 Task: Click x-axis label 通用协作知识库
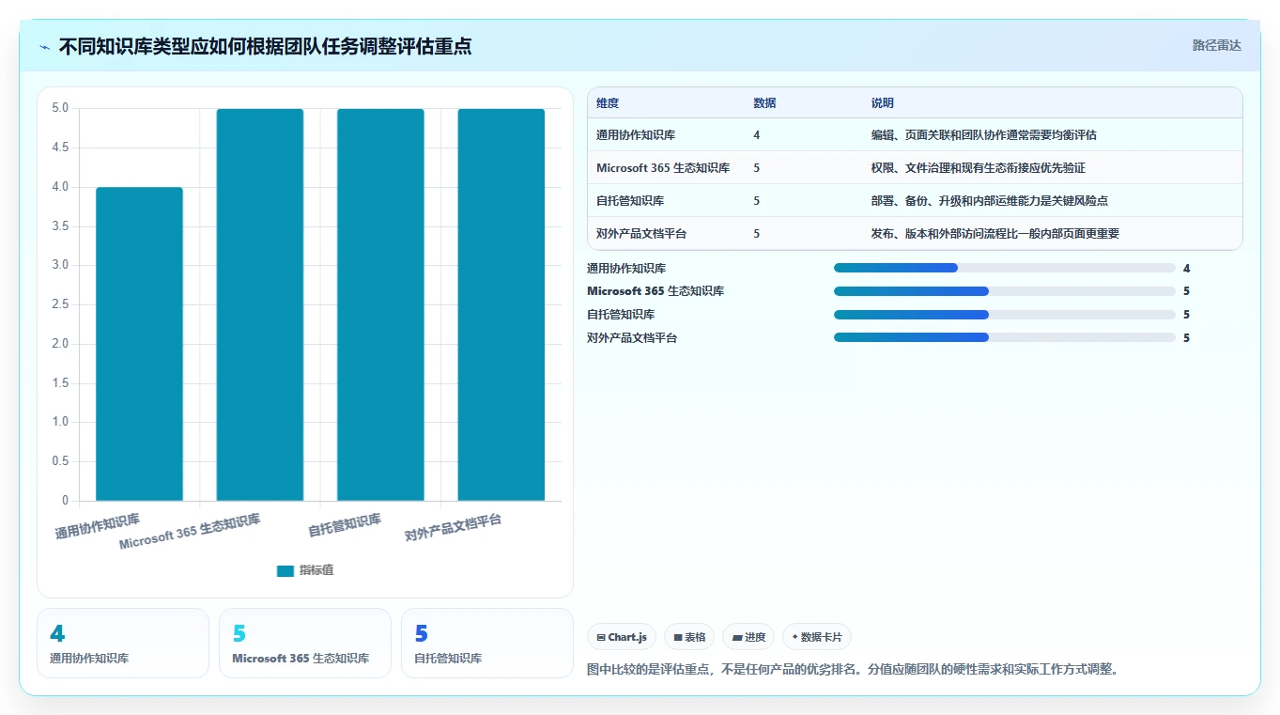pos(98,526)
